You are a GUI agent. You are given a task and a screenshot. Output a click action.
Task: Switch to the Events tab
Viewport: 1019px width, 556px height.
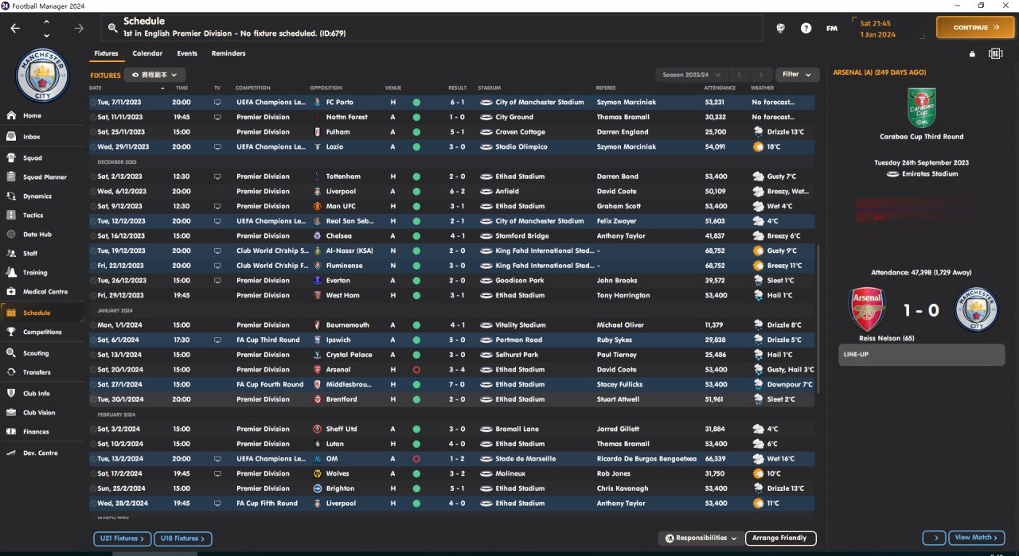187,54
